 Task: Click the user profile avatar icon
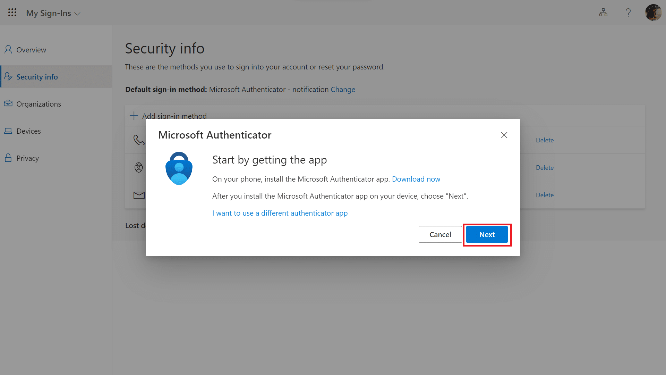point(653,13)
